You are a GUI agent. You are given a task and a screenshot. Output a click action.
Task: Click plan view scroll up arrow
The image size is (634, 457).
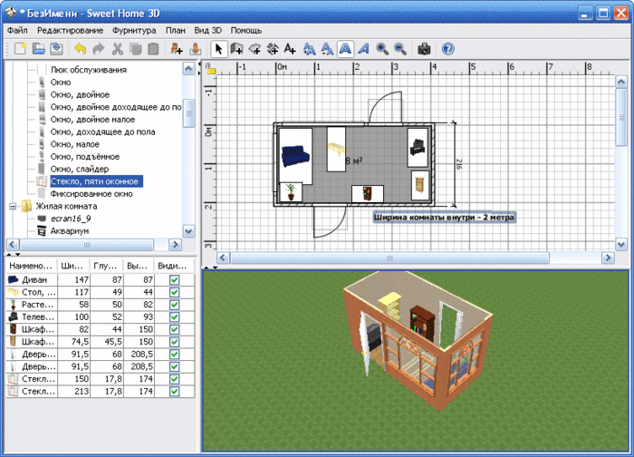[621, 83]
